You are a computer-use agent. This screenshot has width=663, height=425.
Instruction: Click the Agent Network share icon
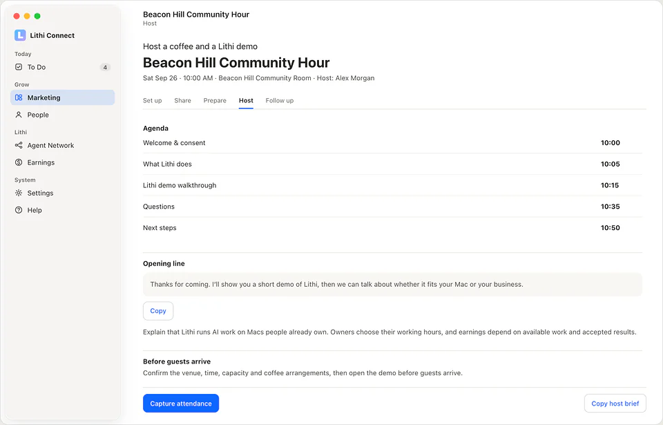tap(19, 145)
